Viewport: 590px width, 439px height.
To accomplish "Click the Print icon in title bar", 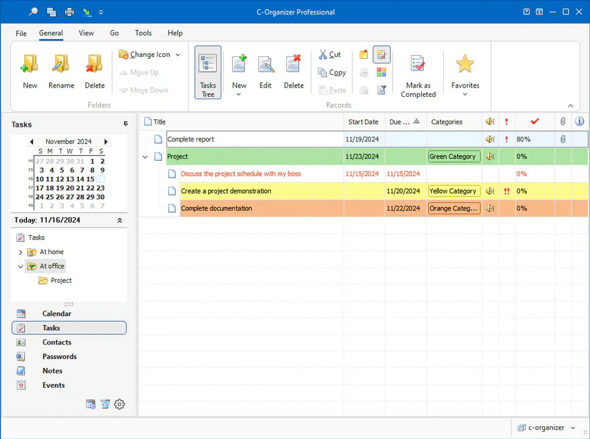I will (x=69, y=12).
